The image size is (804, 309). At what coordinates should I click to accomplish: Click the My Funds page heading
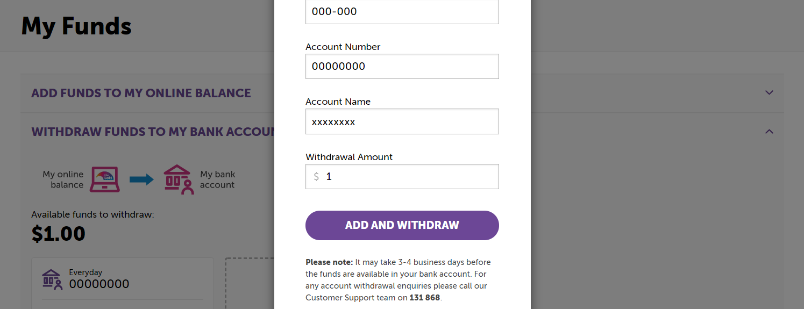[76, 26]
